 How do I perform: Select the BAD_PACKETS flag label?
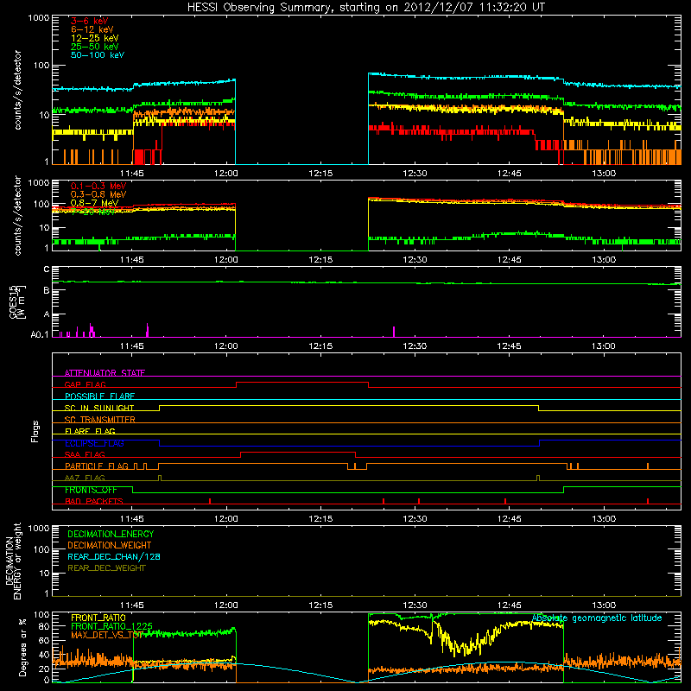click(x=94, y=501)
